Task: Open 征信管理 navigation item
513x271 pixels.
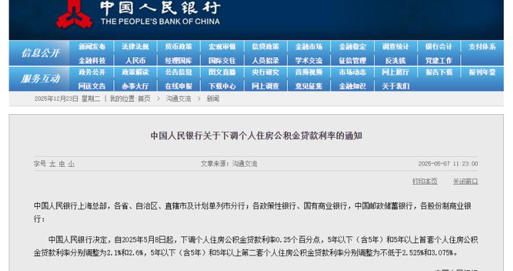Action: tap(353, 61)
